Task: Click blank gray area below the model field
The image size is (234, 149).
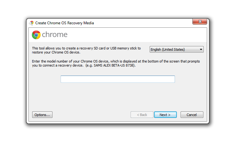Action: (117, 96)
